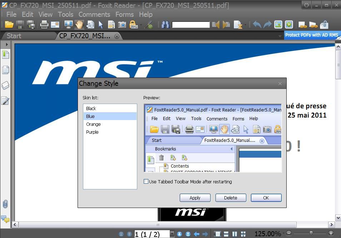Select the Orange skin from the list
The image size is (341, 238).
click(x=93, y=124)
